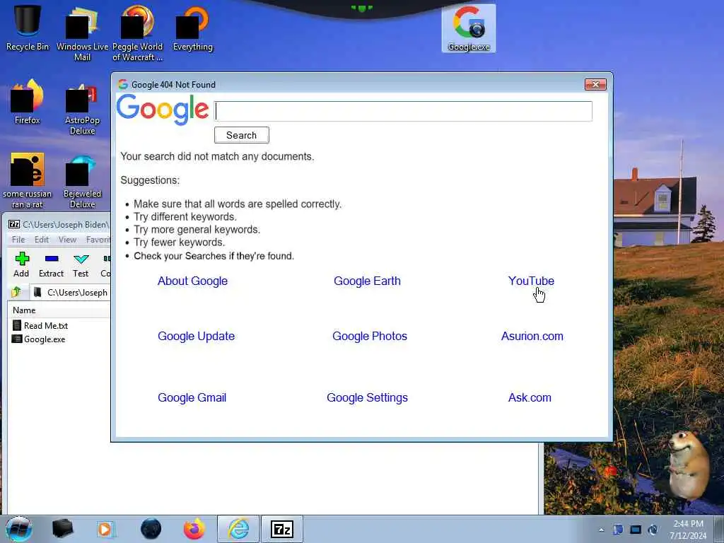Click the dark globe taskbar icon
The height and width of the screenshot is (543, 724).
click(151, 529)
